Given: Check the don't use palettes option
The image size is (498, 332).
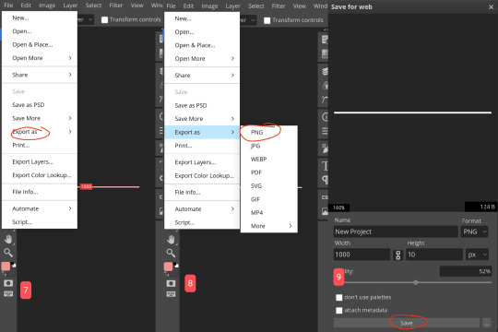Looking at the screenshot, I should [x=339, y=297].
